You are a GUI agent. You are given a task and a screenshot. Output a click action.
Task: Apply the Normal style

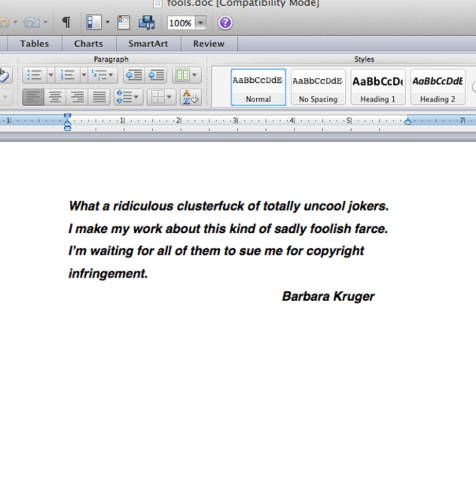pyautogui.click(x=258, y=87)
